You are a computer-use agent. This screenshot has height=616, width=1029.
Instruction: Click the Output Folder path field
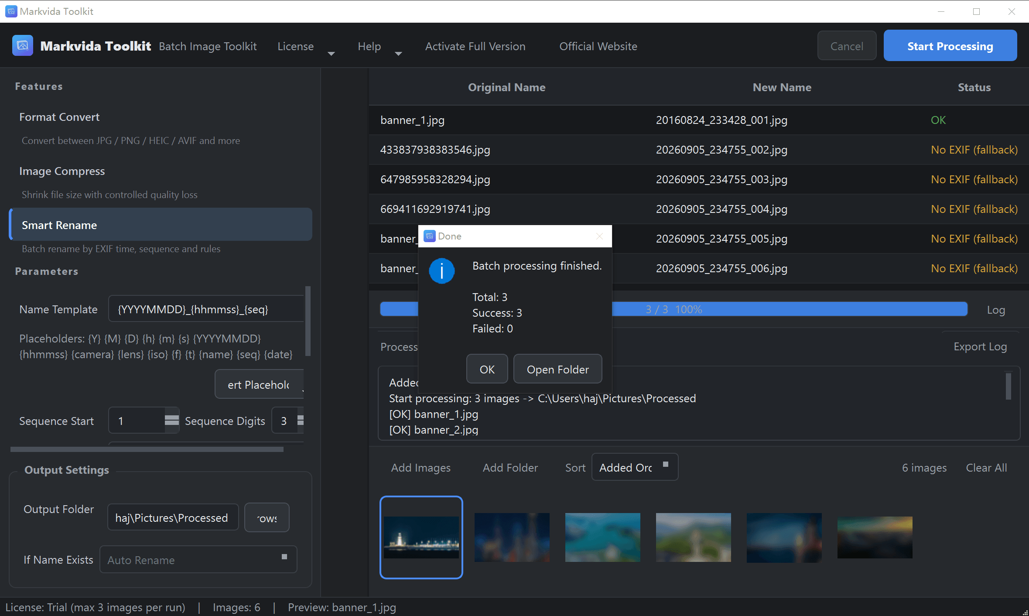pos(173,517)
